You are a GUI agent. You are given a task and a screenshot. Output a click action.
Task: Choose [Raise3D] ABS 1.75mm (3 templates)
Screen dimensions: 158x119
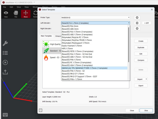pos(94,35)
